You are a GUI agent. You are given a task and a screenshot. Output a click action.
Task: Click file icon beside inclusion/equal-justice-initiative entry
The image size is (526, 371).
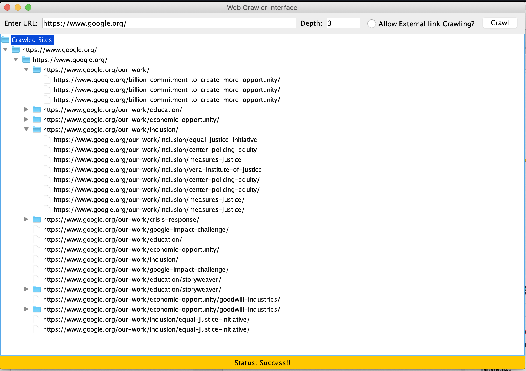47,140
